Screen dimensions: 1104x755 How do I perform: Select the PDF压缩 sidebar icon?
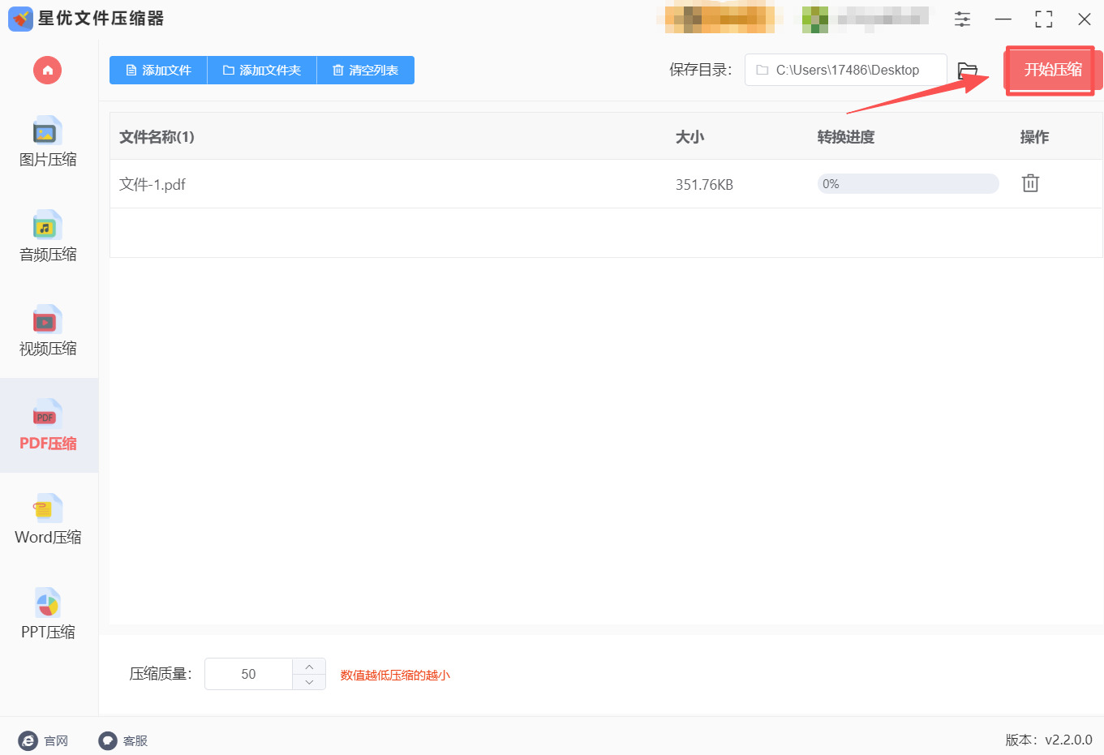[x=47, y=426]
